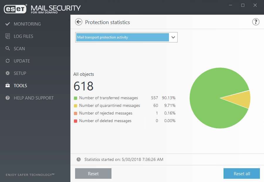The width and height of the screenshot is (264, 182).
Task: Click 'ENJOY SAFER TECHNOLOGY' tagline
Action: point(30,175)
